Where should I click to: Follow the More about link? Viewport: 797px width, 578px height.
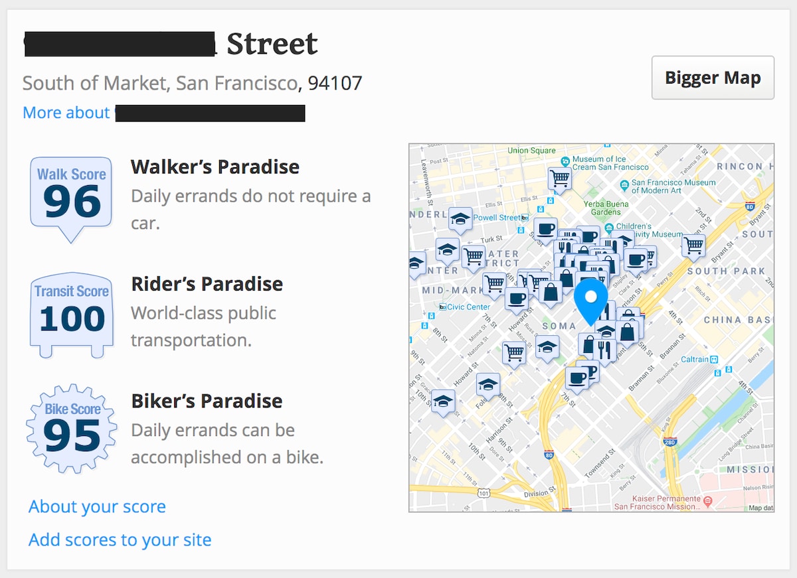(x=163, y=113)
